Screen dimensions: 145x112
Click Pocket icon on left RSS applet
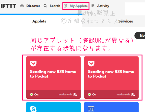(x=33, y=64)
